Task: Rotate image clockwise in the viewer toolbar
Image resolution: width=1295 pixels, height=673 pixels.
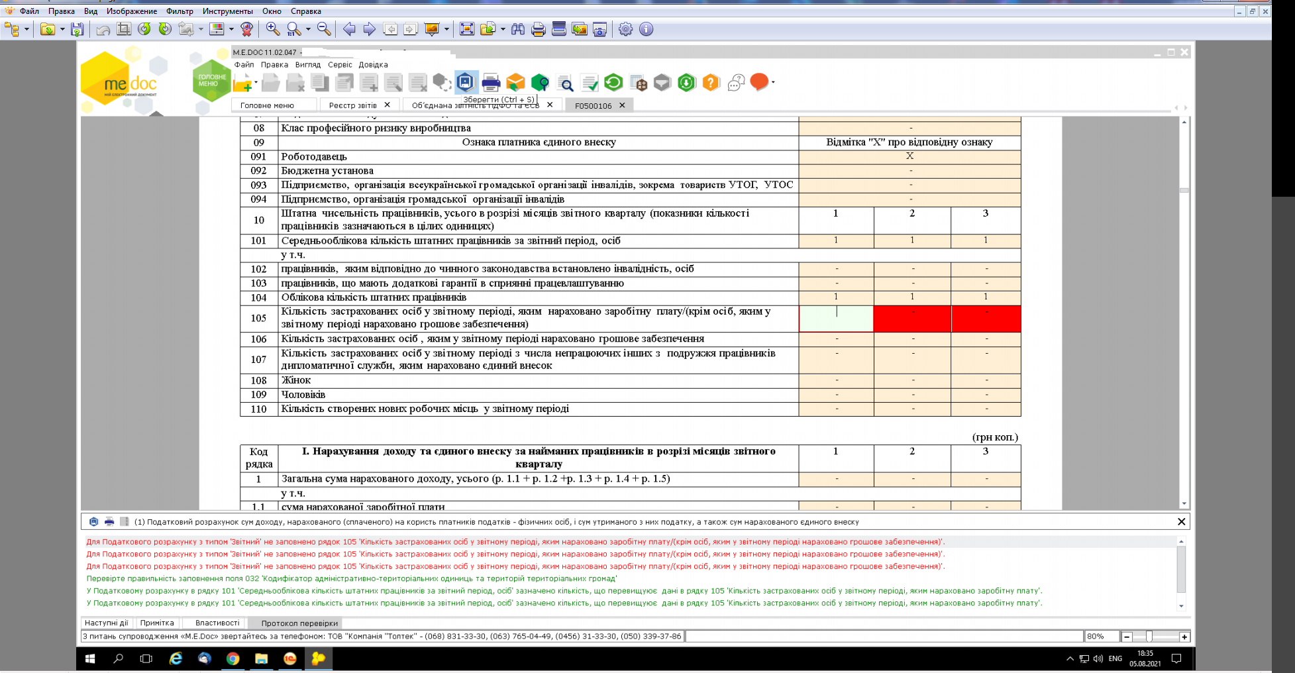Action: coord(165,29)
